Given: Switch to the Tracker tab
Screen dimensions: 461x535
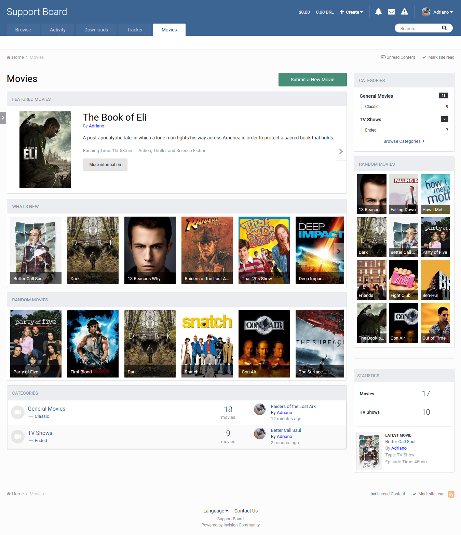Looking at the screenshot, I should (x=135, y=30).
